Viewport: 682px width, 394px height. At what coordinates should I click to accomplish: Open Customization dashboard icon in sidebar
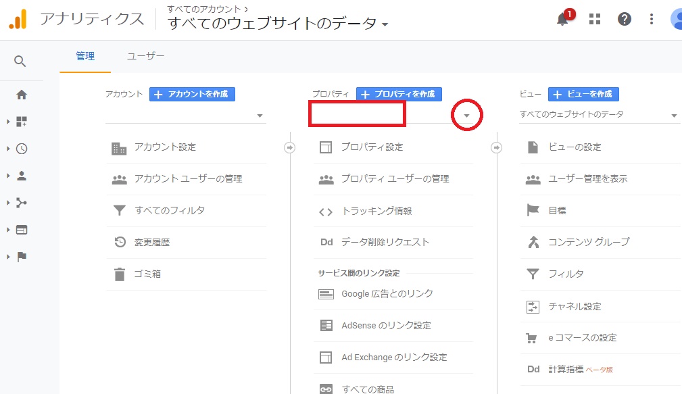(x=22, y=122)
